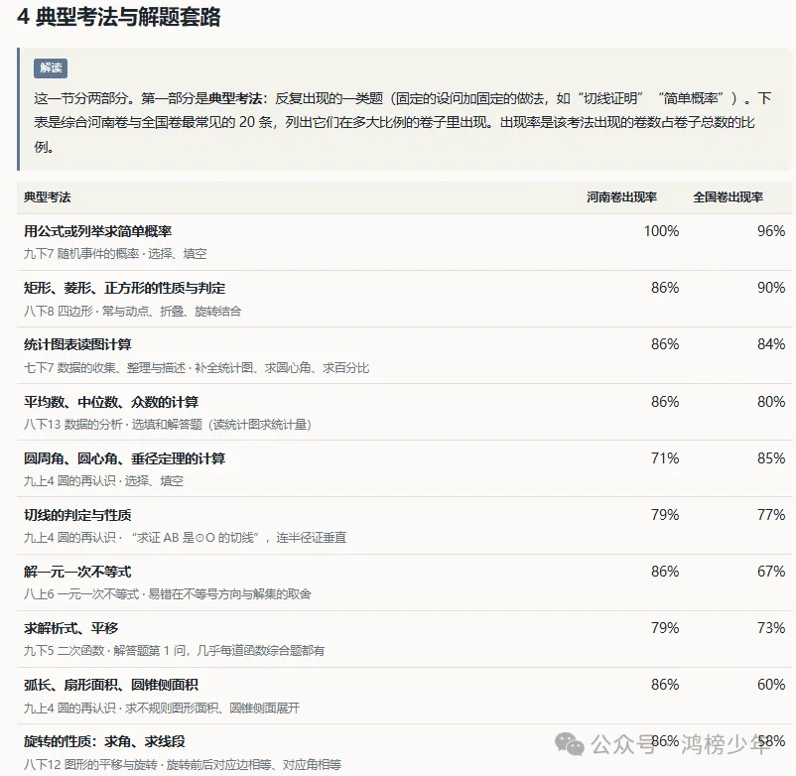Screen dimensions: 796x776
Task: Click the 90% value for 矩形菱形 row
Action: pyautogui.click(x=771, y=288)
